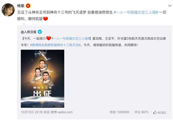Open hashtag #微博网友刷屏祝福神舟十三航天员#
The width and height of the screenshot is (173, 120).
tap(55, 45)
